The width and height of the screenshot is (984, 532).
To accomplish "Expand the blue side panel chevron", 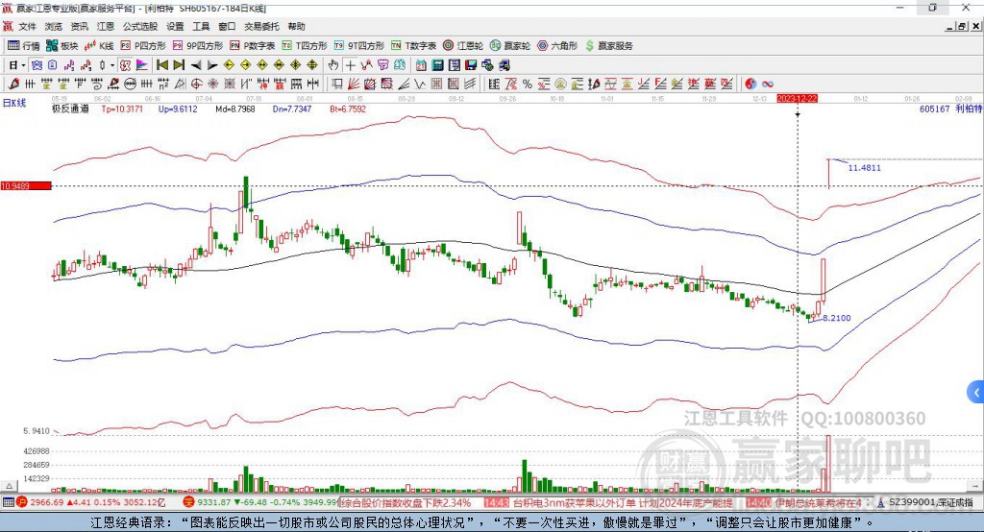I will point(976,394).
